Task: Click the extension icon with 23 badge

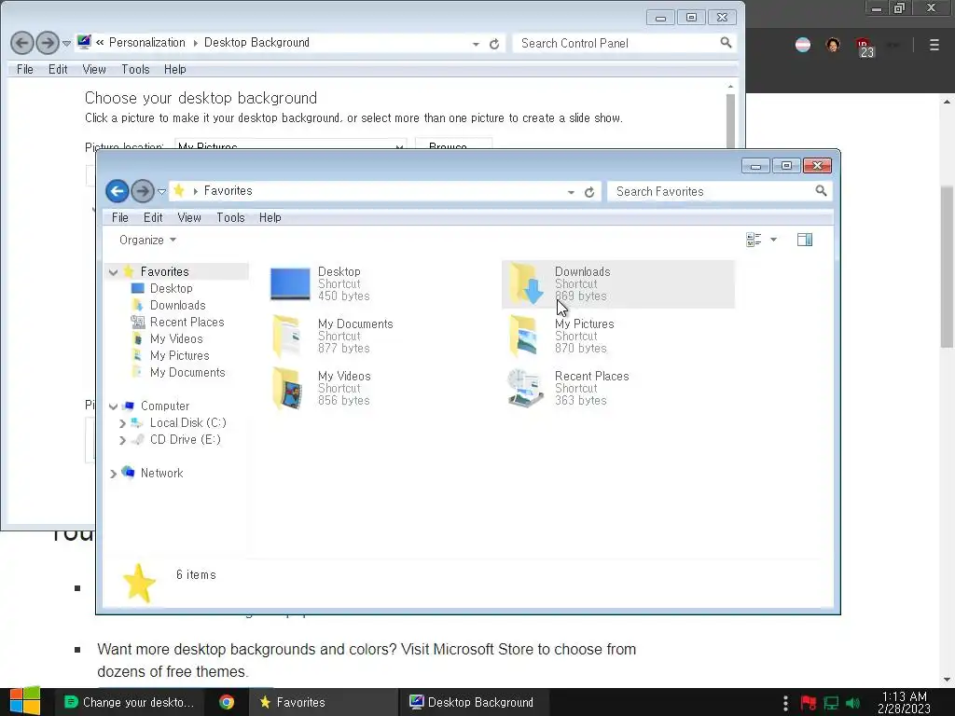Action: click(x=865, y=47)
